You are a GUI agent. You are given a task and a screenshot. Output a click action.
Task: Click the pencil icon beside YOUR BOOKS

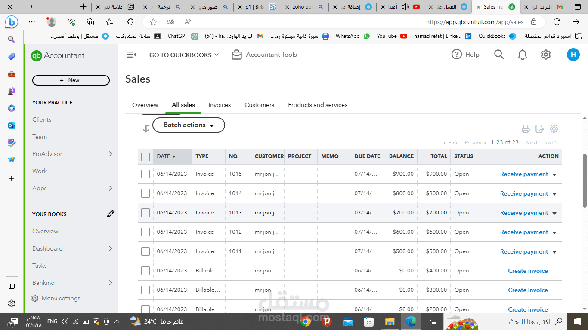[111, 214]
